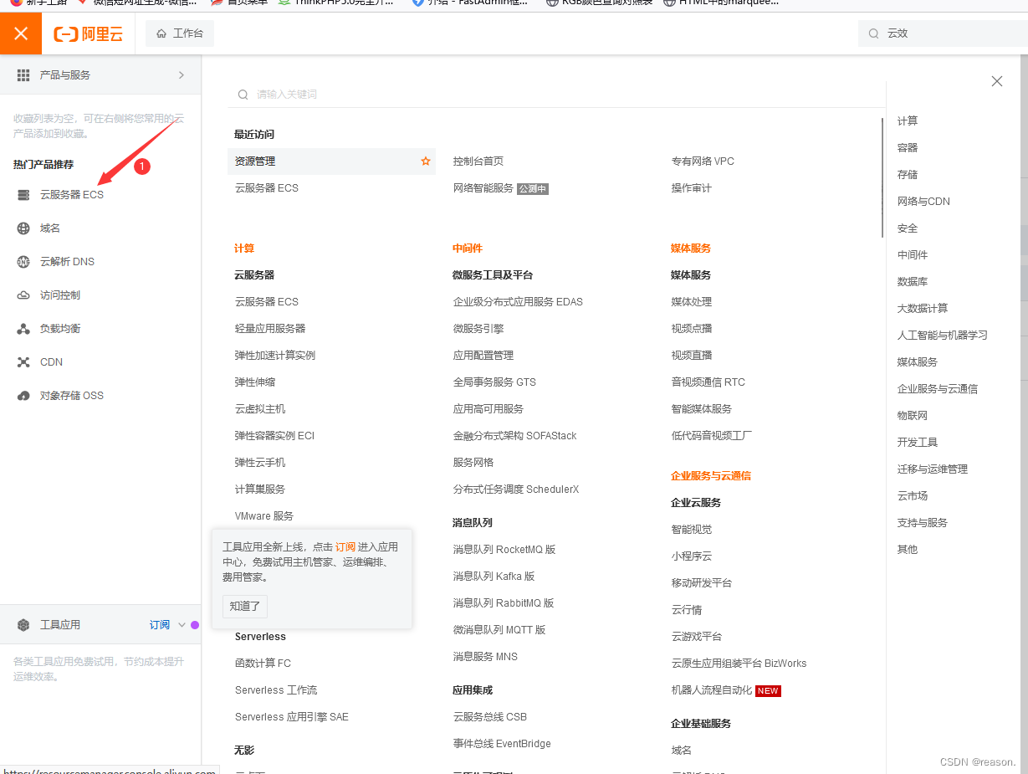Expand the 产品与服务 chevron
This screenshot has height=774, width=1028.
(182, 75)
